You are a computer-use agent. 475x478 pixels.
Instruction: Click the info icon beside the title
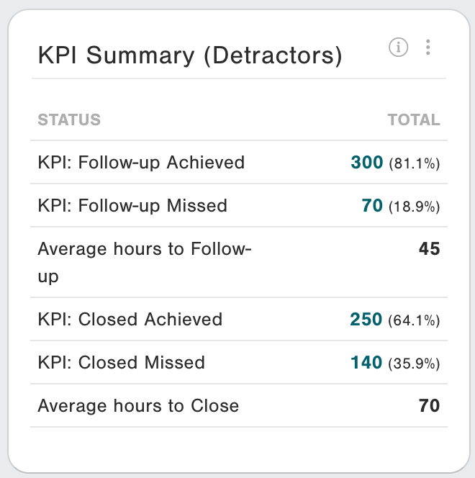398,48
